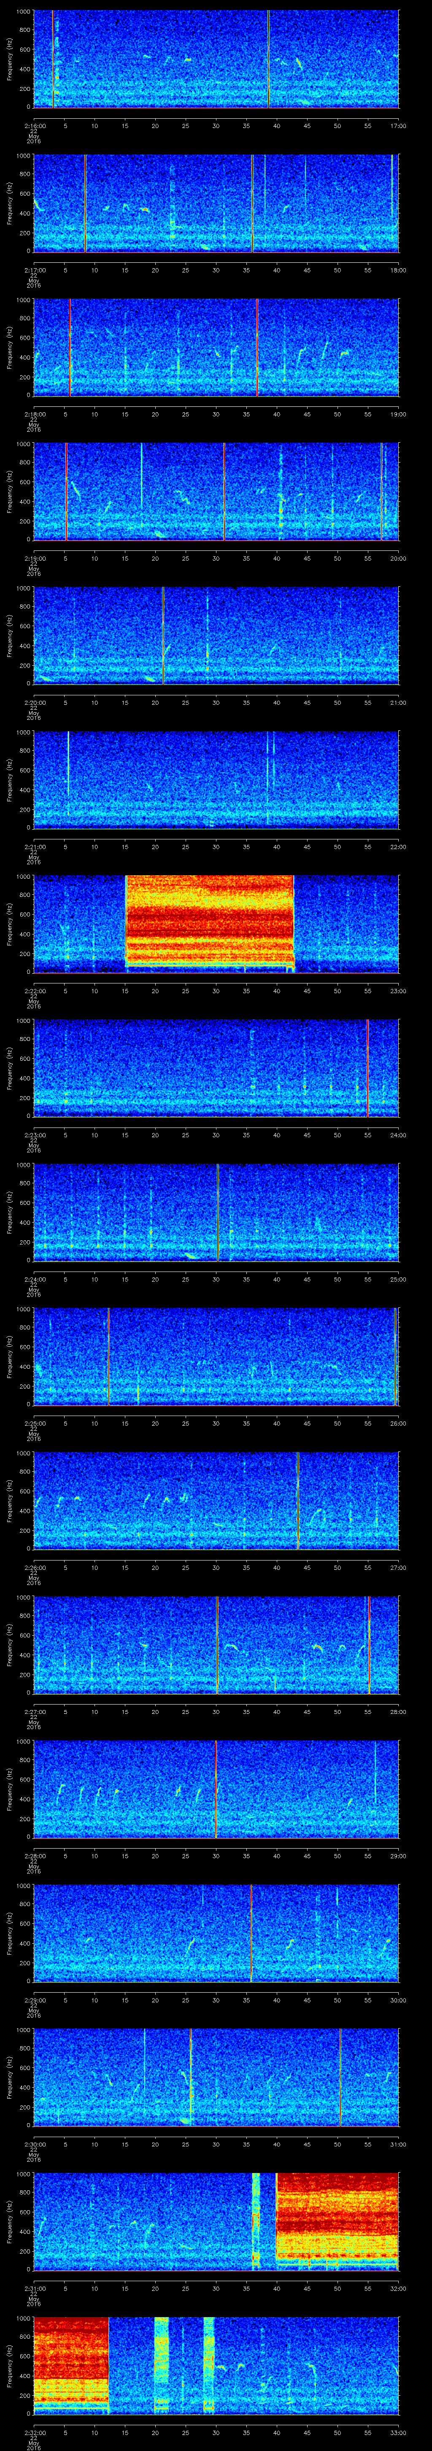The height and width of the screenshot is (2451, 432).
Task: Click the "19:00" time axis label
Action: tap(398, 414)
